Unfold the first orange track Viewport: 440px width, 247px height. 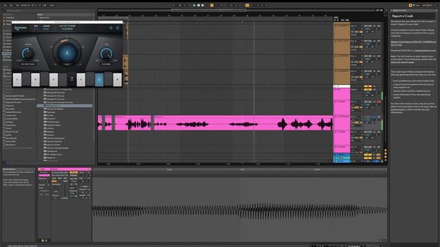[336, 26]
